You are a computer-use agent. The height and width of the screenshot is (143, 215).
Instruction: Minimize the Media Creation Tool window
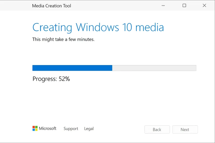pyautogui.click(x=163, y=6)
